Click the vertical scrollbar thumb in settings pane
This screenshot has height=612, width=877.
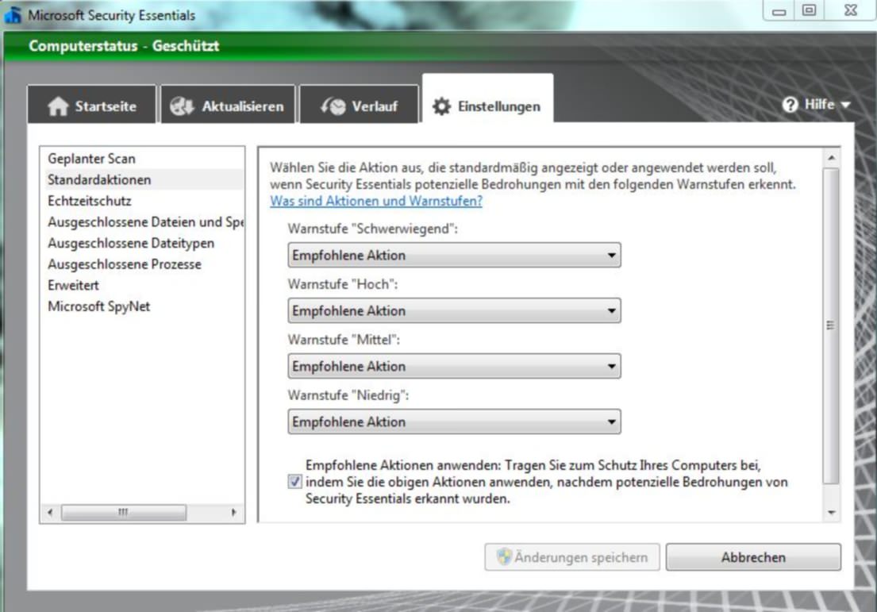tap(831, 325)
